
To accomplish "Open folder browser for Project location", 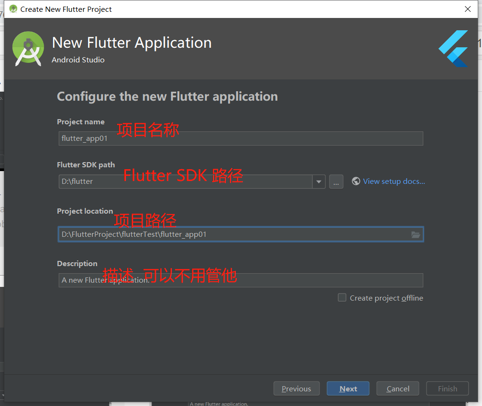I will (x=416, y=234).
